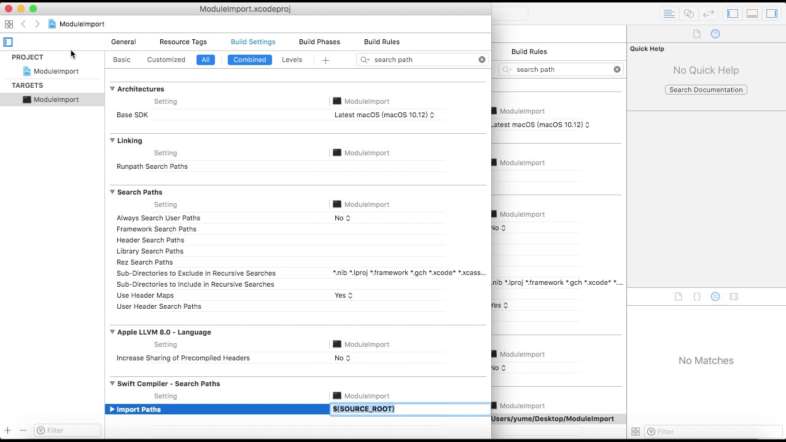Toggle the Navigator pane in the back window

tap(733, 14)
